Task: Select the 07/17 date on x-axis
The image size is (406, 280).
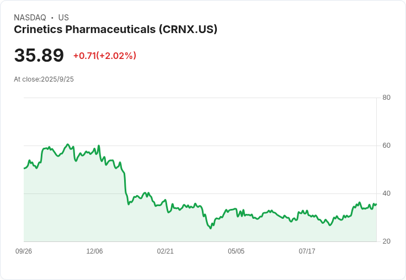Action: click(x=307, y=251)
